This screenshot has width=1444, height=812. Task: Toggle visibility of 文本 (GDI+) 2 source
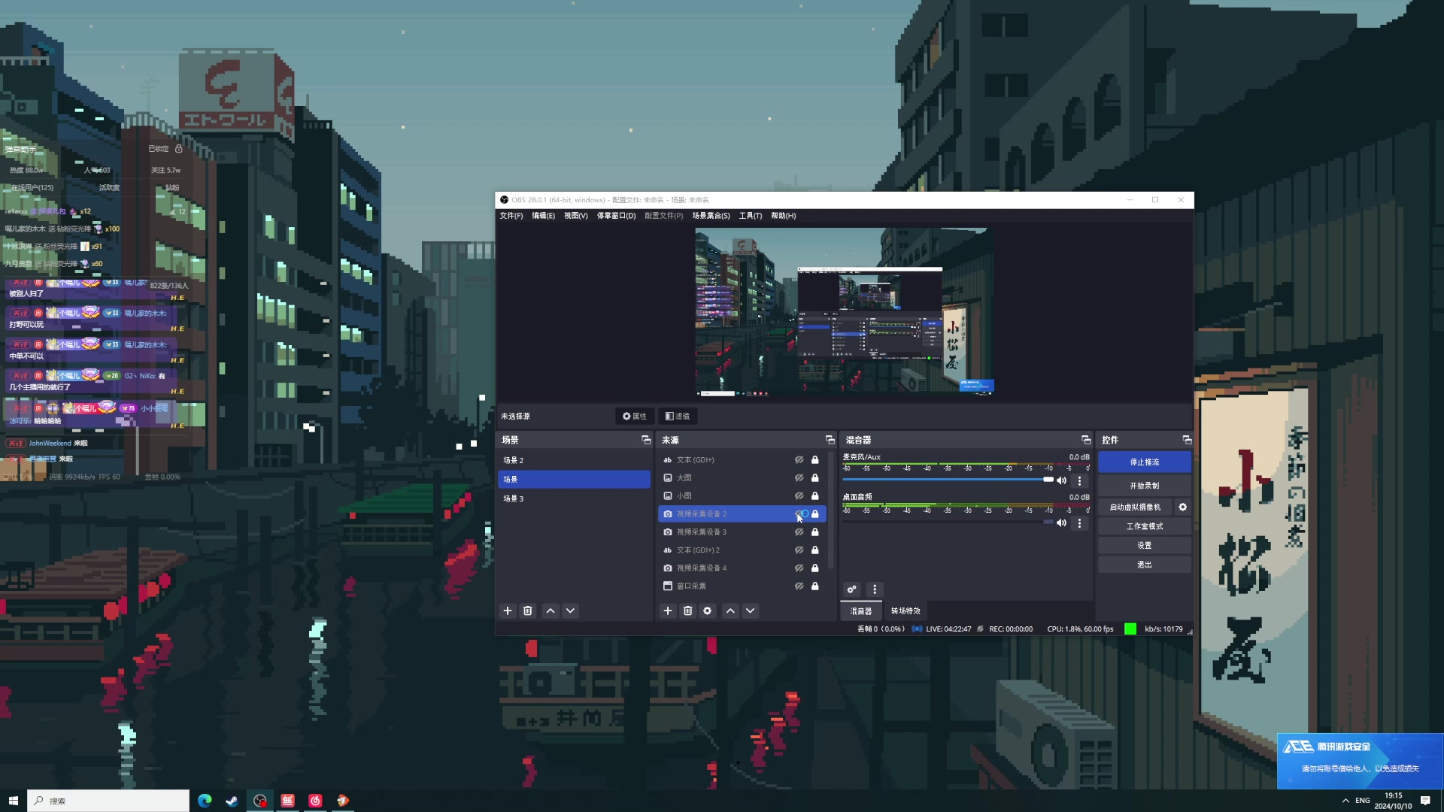799,550
